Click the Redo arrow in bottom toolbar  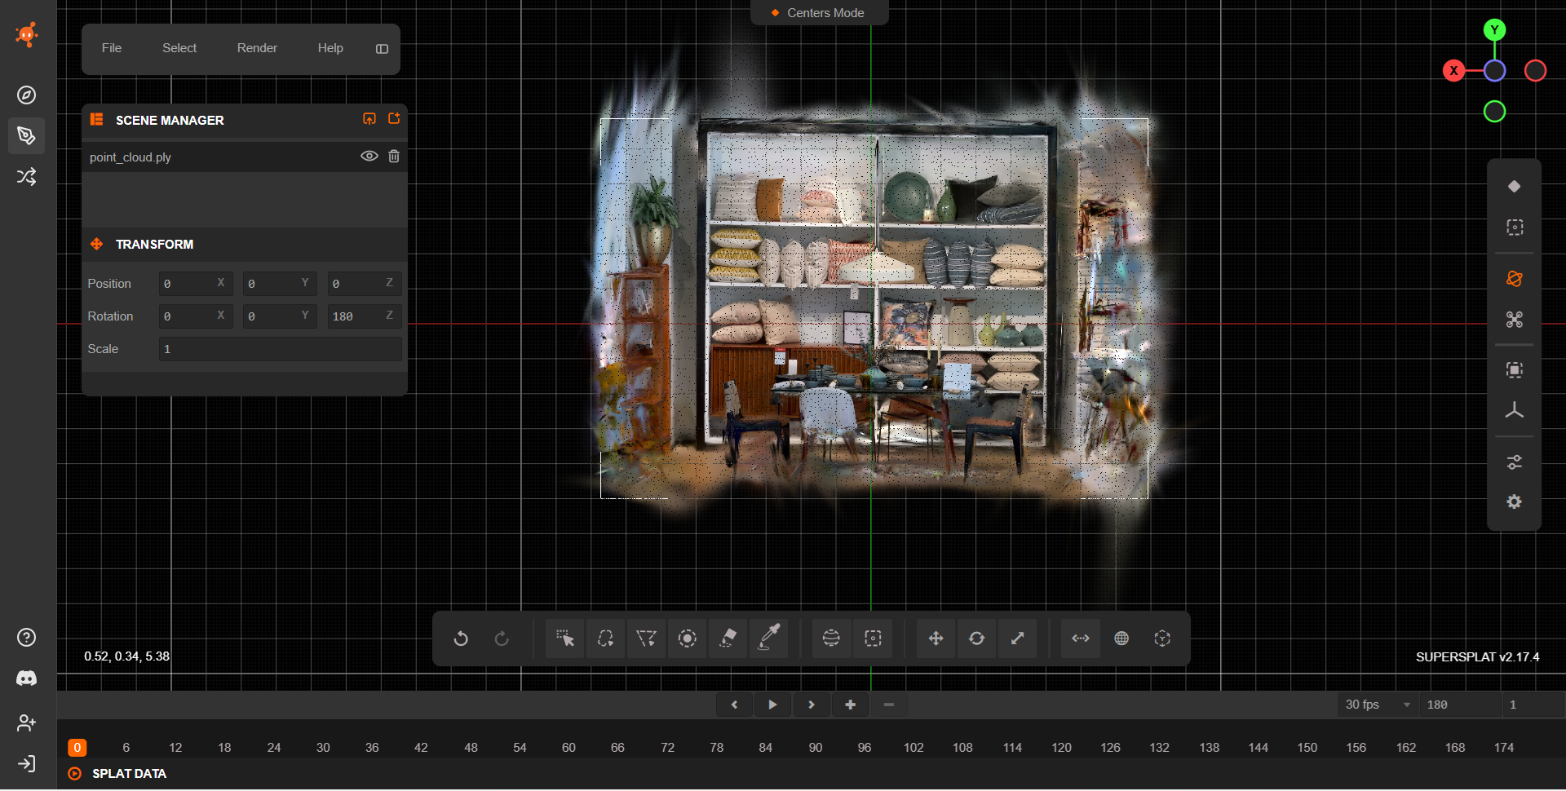[x=502, y=639]
